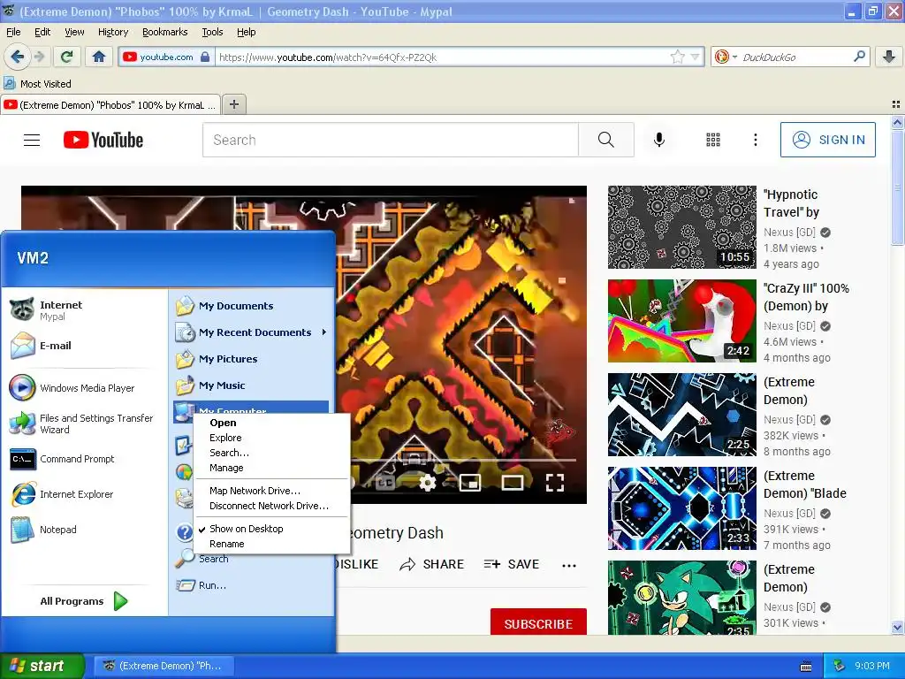Switch video to miniplayer mode

[x=470, y=482]
